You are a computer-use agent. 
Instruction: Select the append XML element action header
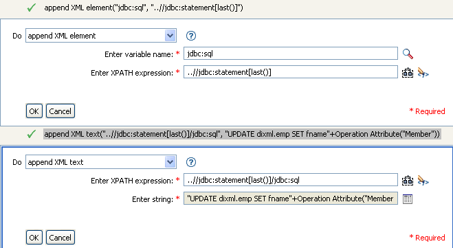144,8
